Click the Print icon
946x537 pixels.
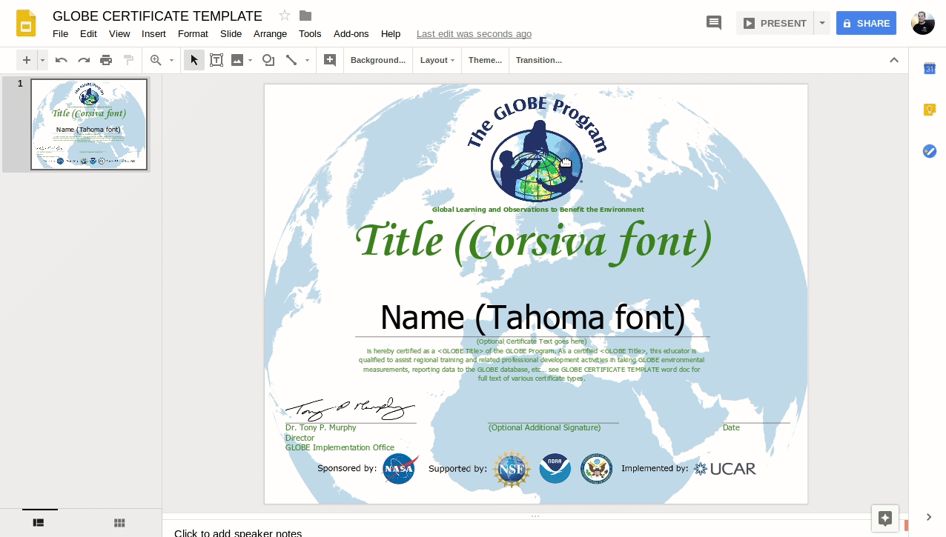pos(106,60)
